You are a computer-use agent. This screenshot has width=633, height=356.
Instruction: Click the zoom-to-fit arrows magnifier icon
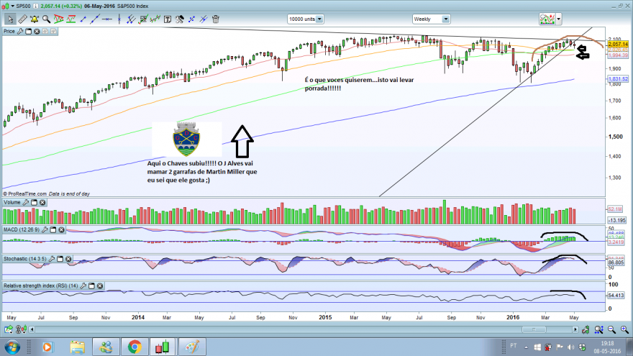(x=598, y=330)
